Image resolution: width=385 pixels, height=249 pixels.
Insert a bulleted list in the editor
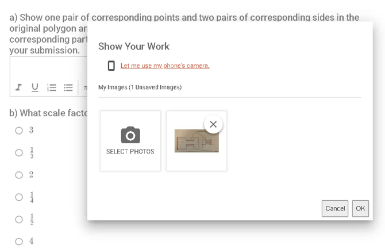click(x=68, y=87)
